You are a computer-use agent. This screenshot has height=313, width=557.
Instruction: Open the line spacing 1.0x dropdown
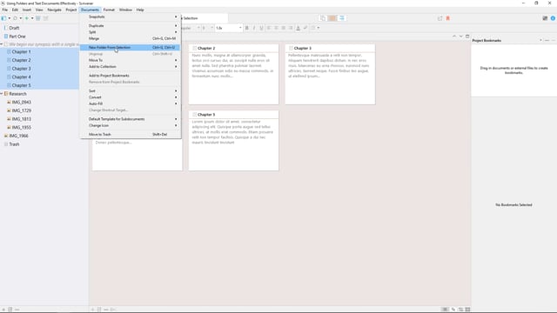(x=229, y=28)
